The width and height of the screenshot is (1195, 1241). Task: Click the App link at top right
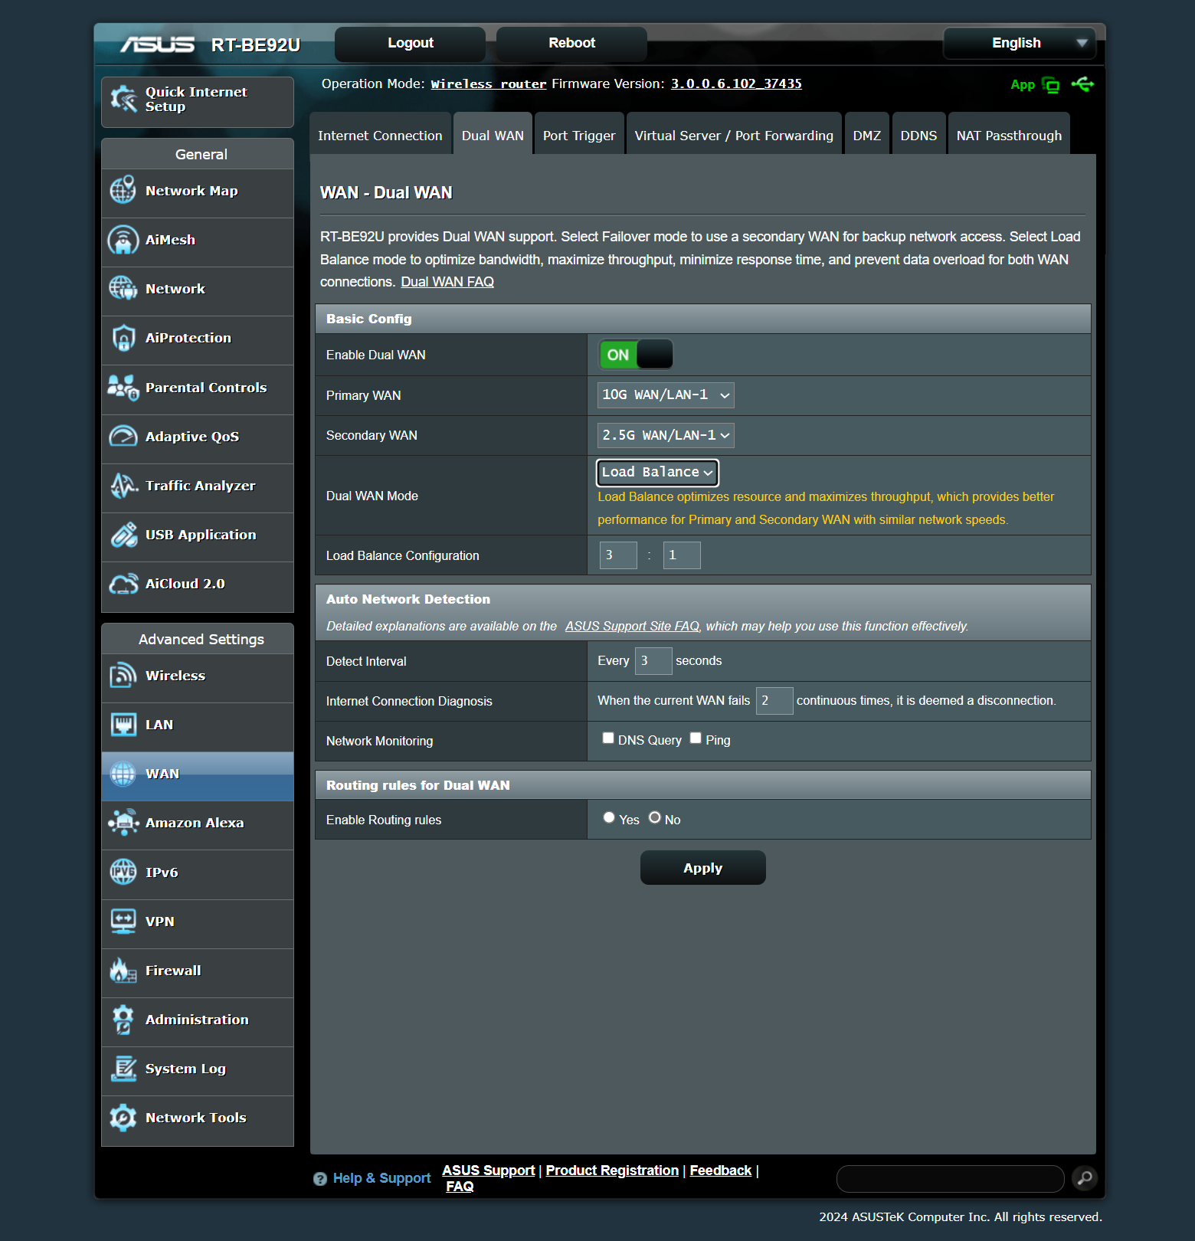1023,85
